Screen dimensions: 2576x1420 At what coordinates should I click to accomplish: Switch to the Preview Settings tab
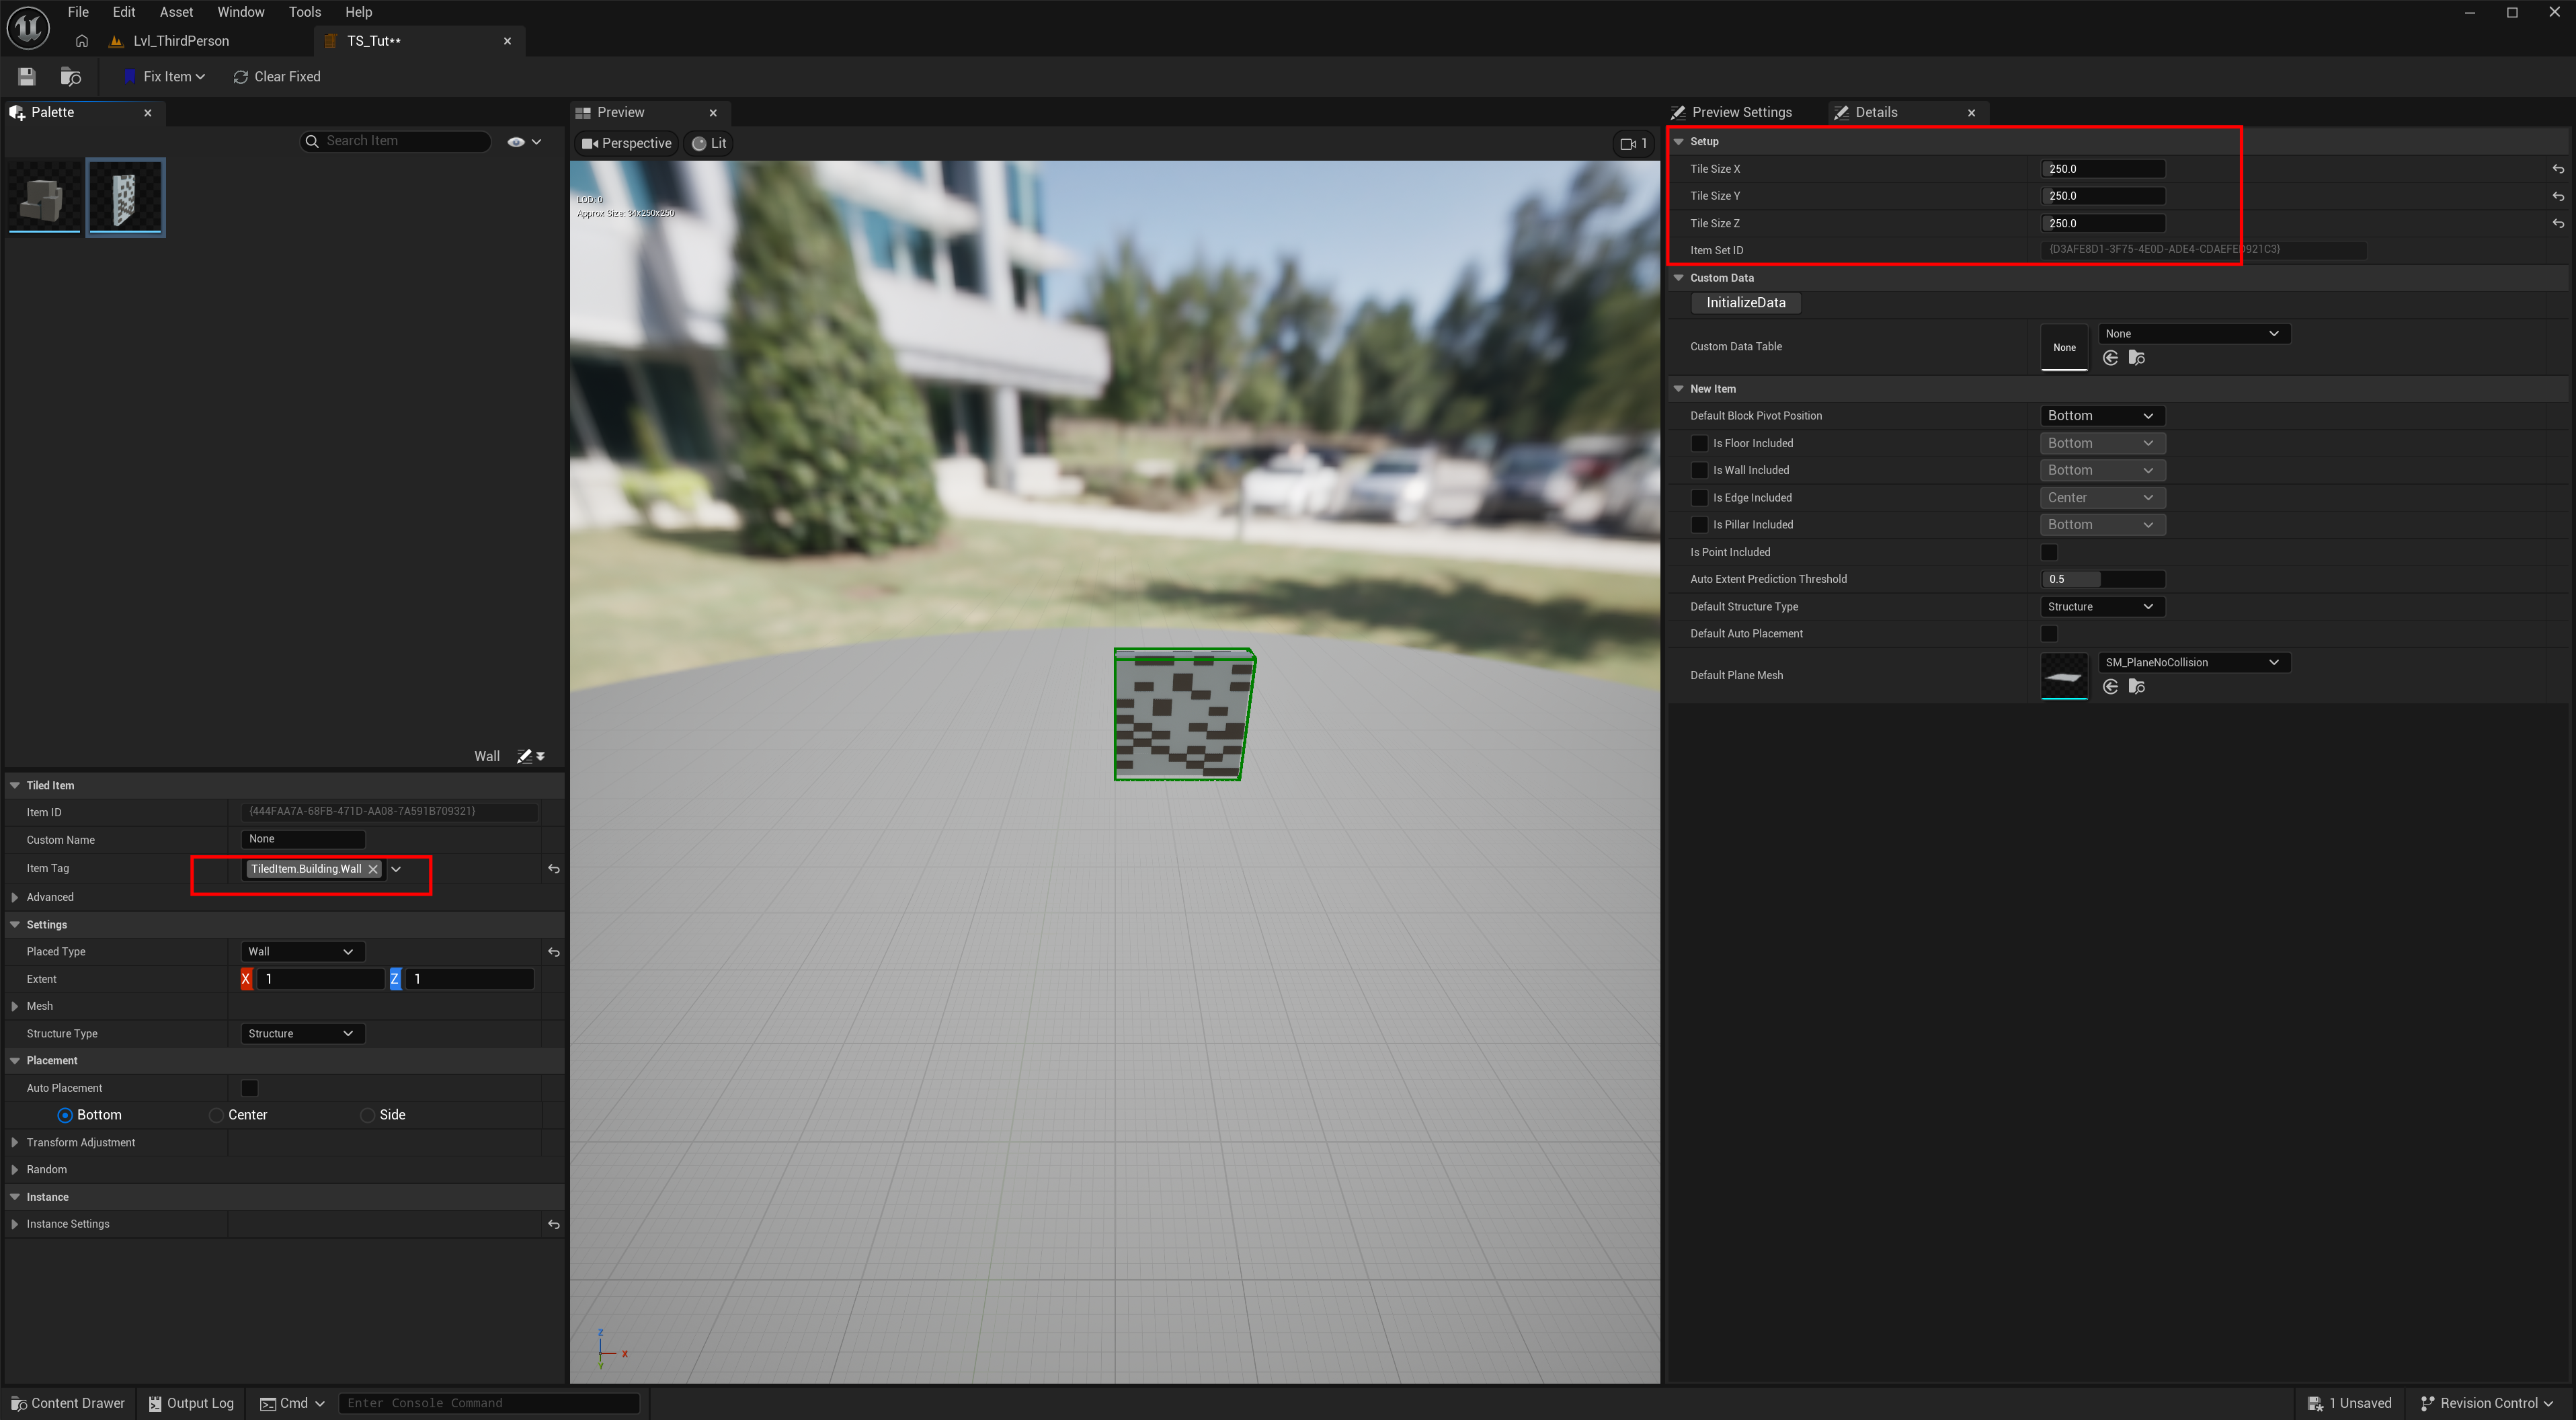coord(1741,112)
